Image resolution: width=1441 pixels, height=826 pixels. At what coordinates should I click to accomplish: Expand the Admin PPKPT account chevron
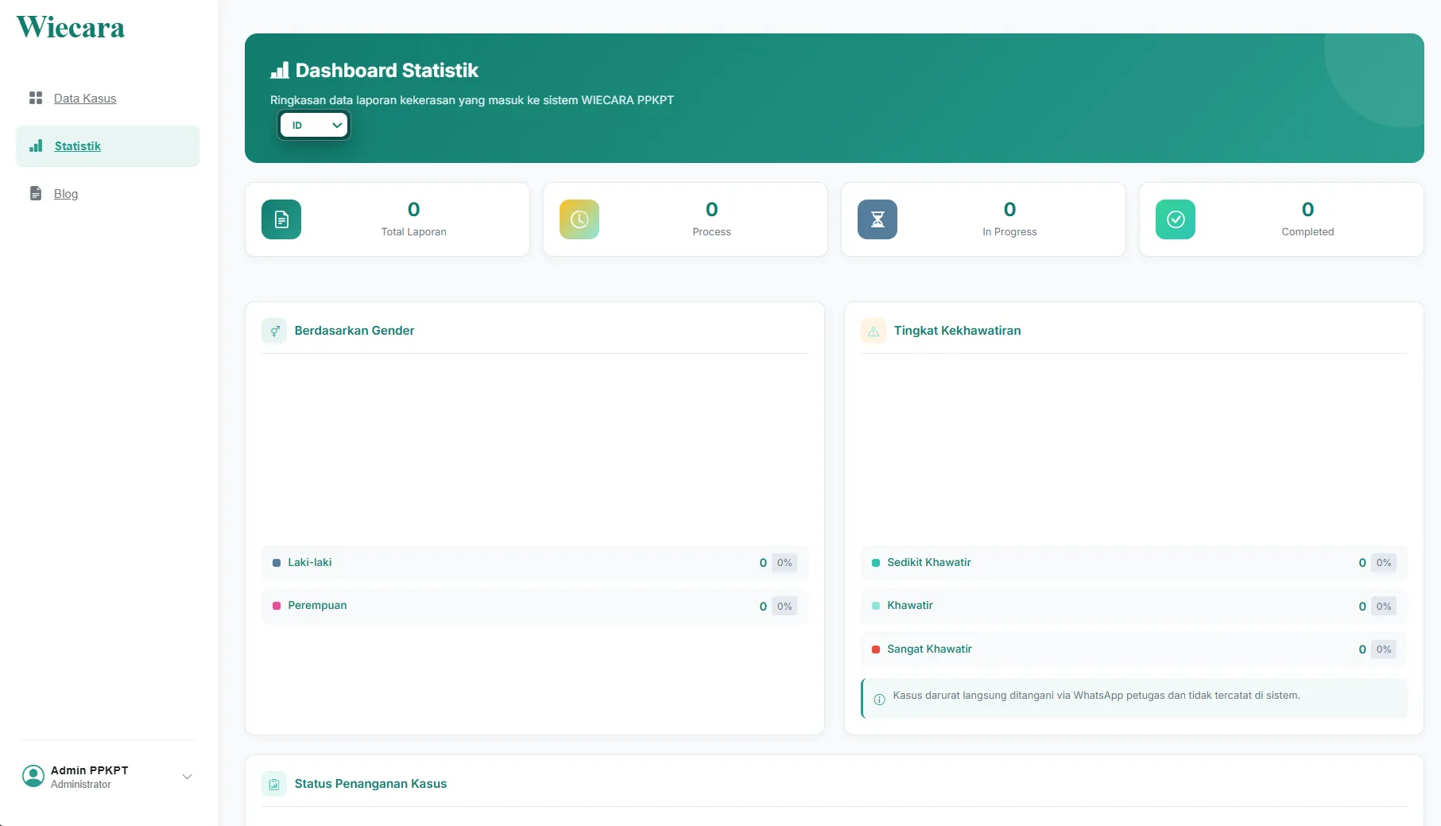(x=188, y=777)
